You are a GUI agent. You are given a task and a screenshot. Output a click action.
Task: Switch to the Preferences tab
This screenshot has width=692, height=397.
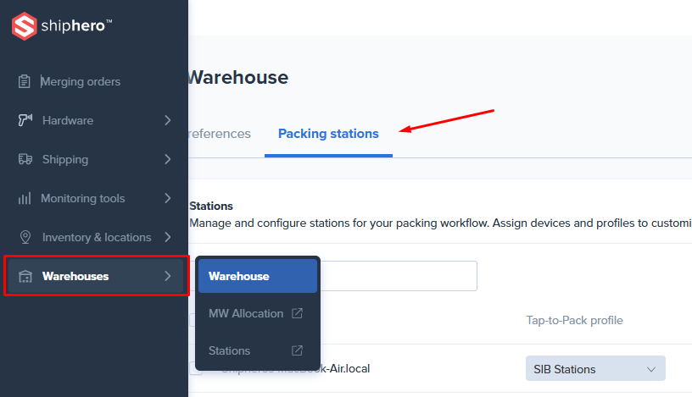219,134
